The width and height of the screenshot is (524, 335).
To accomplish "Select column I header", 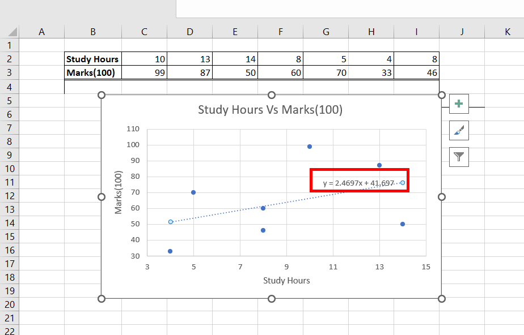I will (416, 32).
